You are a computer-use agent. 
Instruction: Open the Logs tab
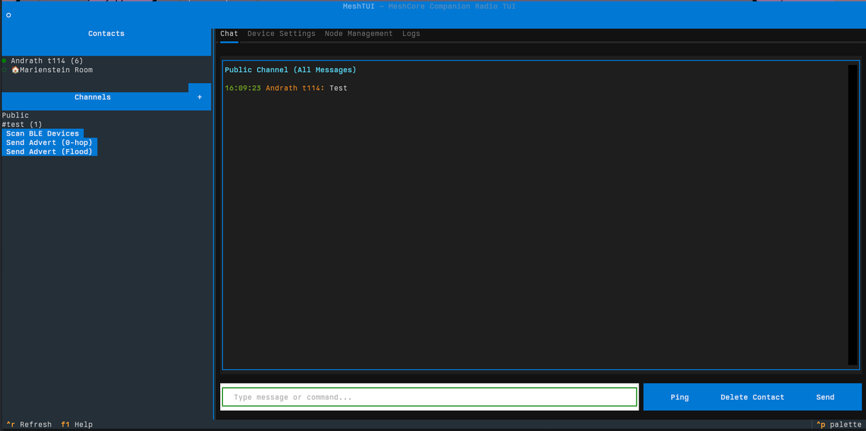[x=411, y=33]
